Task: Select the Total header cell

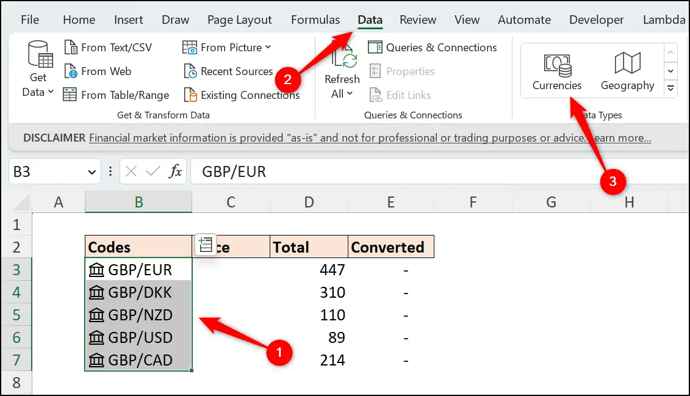Action: pyautogui.click(x=309, y=247)
